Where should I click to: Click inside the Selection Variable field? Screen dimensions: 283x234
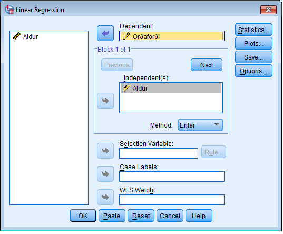(x=159, y=153)
